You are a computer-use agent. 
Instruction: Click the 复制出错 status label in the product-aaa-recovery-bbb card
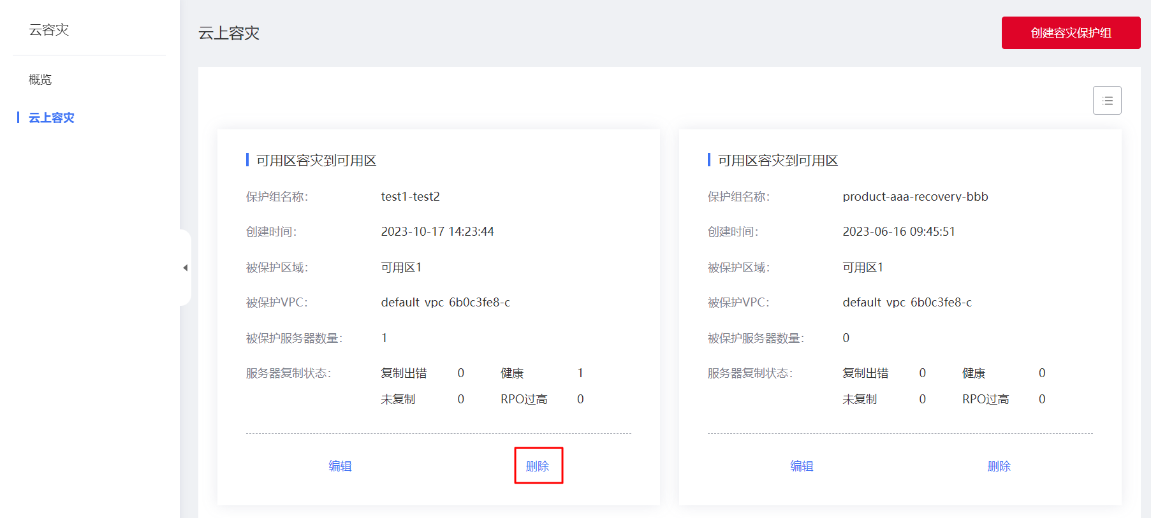[865, 373]
